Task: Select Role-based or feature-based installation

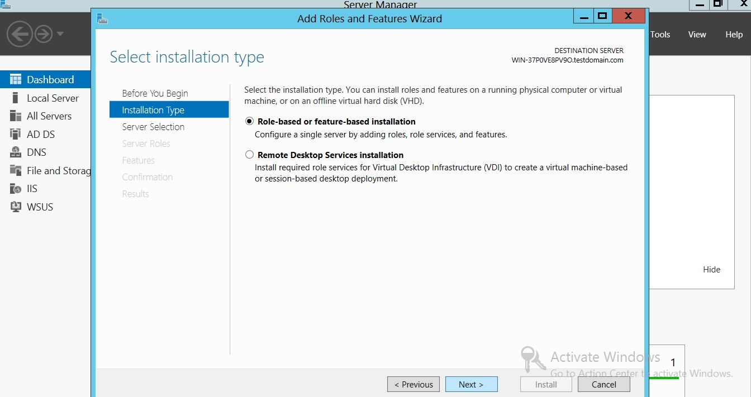Action: pos(250,121)
